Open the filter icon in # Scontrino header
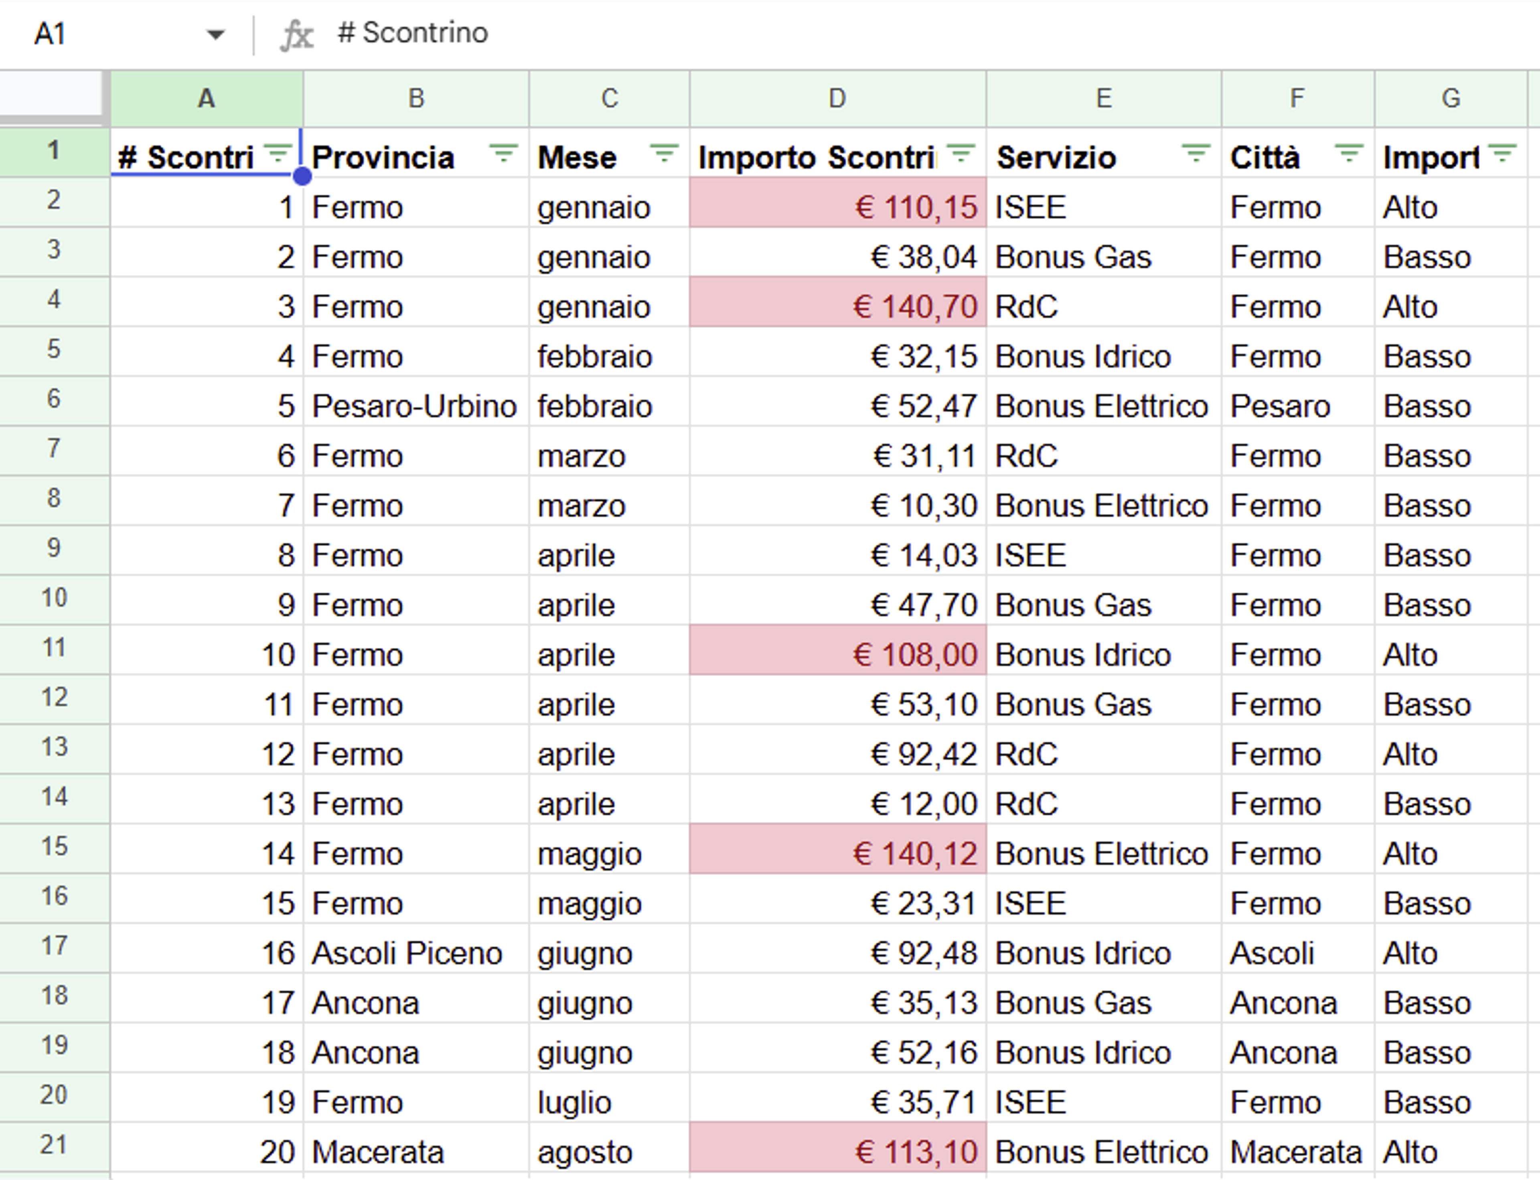Image resolution: width=1540 pixels, height=1180 pixels. 278,153
